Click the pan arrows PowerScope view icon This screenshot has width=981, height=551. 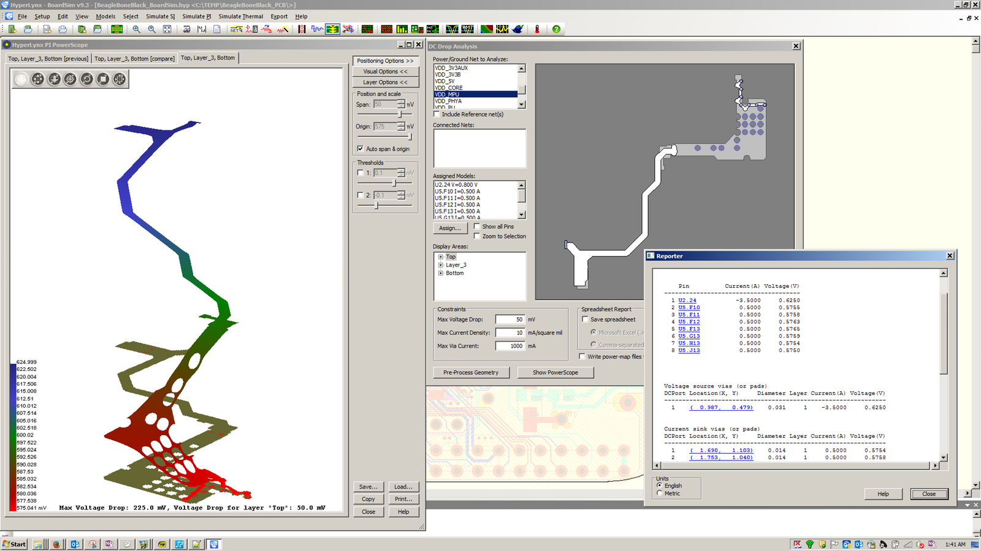coord(38,79)
